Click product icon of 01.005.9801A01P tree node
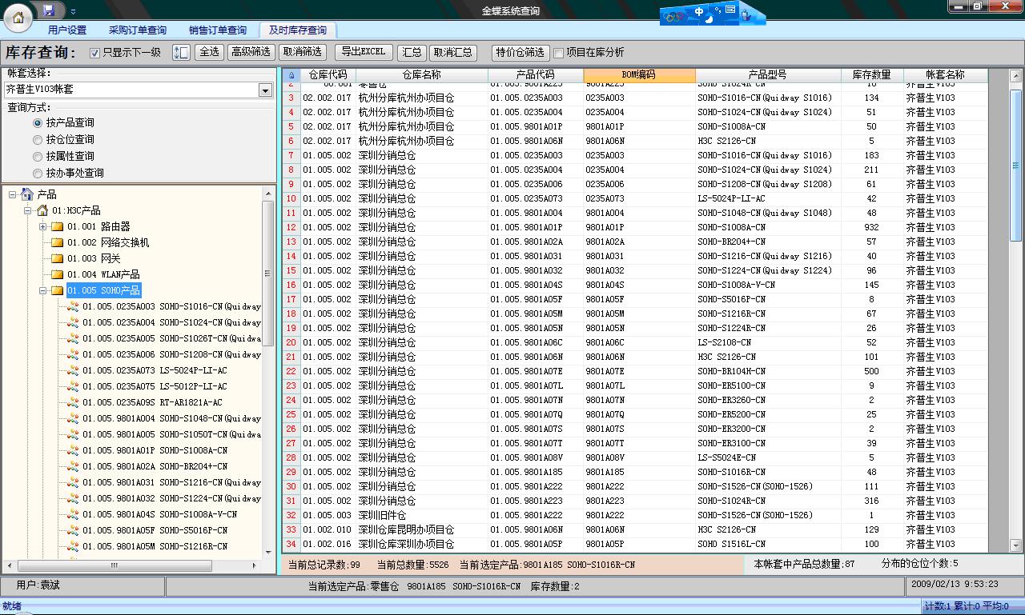This screenshot has height=615, width=1025. pos(73,450)
